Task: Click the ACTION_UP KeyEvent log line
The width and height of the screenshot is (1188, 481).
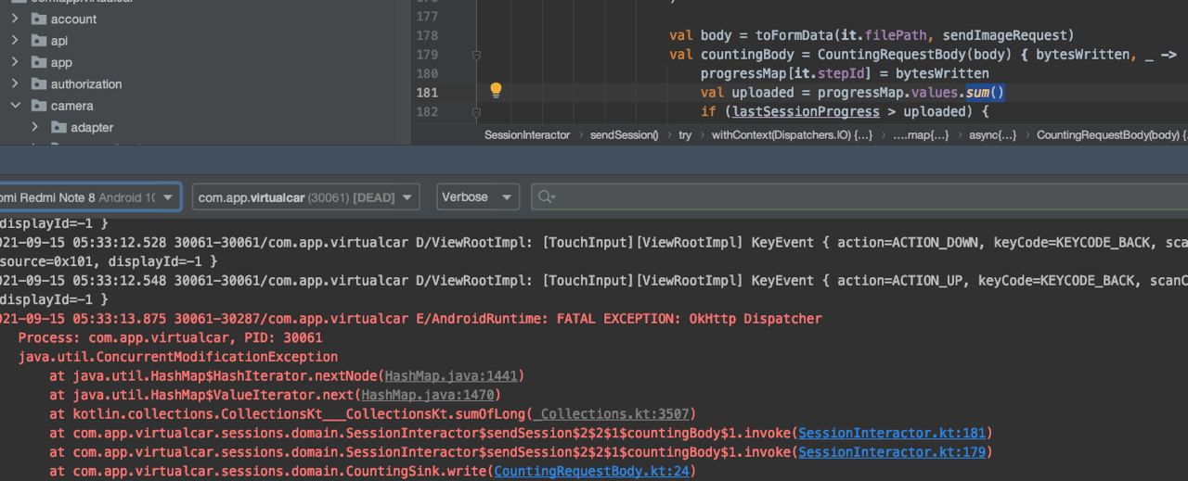Action: click(x=594, y=281)
